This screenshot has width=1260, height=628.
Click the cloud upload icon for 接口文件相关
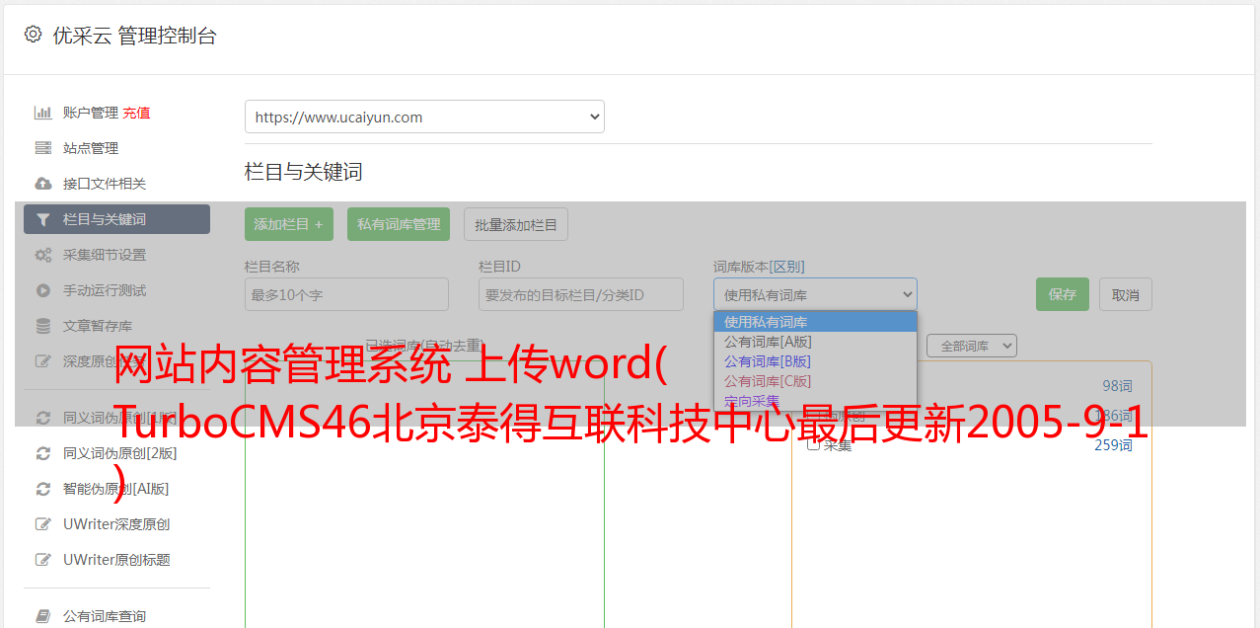(x=43, y=184)
